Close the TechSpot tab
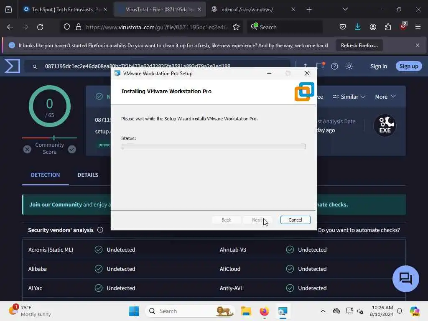The image size is (428, 321). click(105, 9)
